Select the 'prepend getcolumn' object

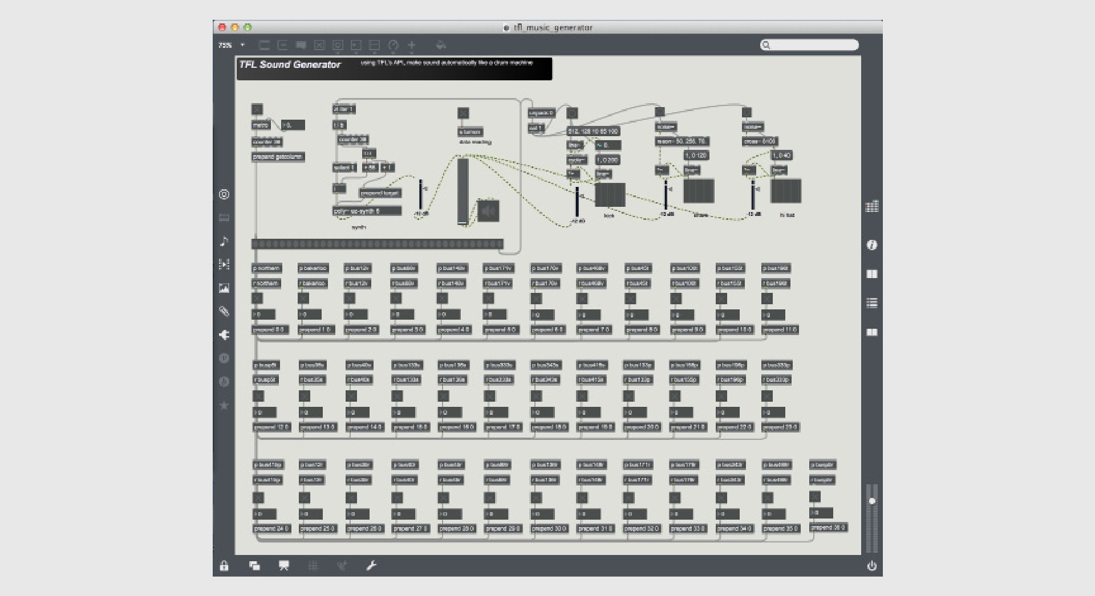click(x=278, y=157)
